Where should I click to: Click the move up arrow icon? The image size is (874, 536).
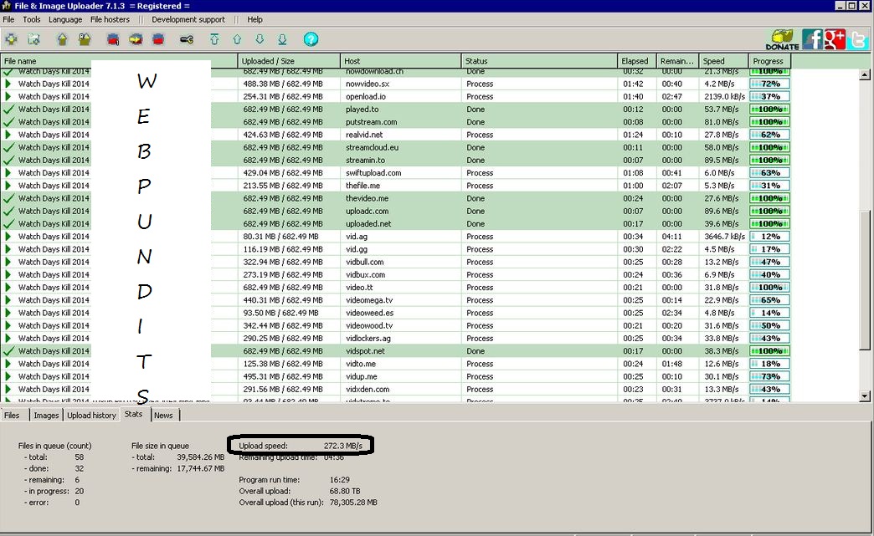coord(238,39)
